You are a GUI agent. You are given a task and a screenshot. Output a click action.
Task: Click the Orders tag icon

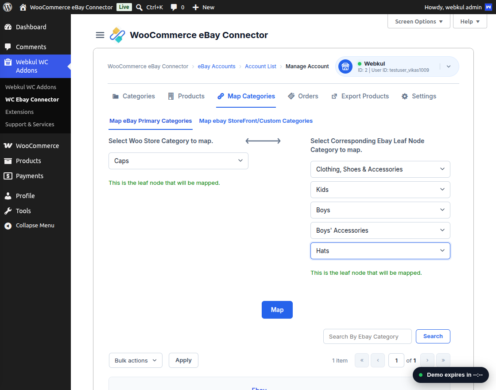pyautogui.click(x=291, y=96)
